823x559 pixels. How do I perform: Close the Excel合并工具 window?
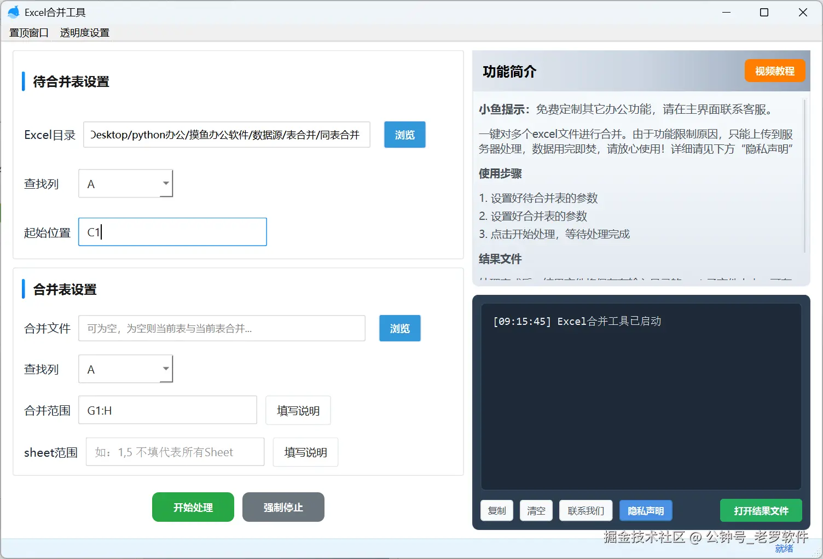point(803,12)
